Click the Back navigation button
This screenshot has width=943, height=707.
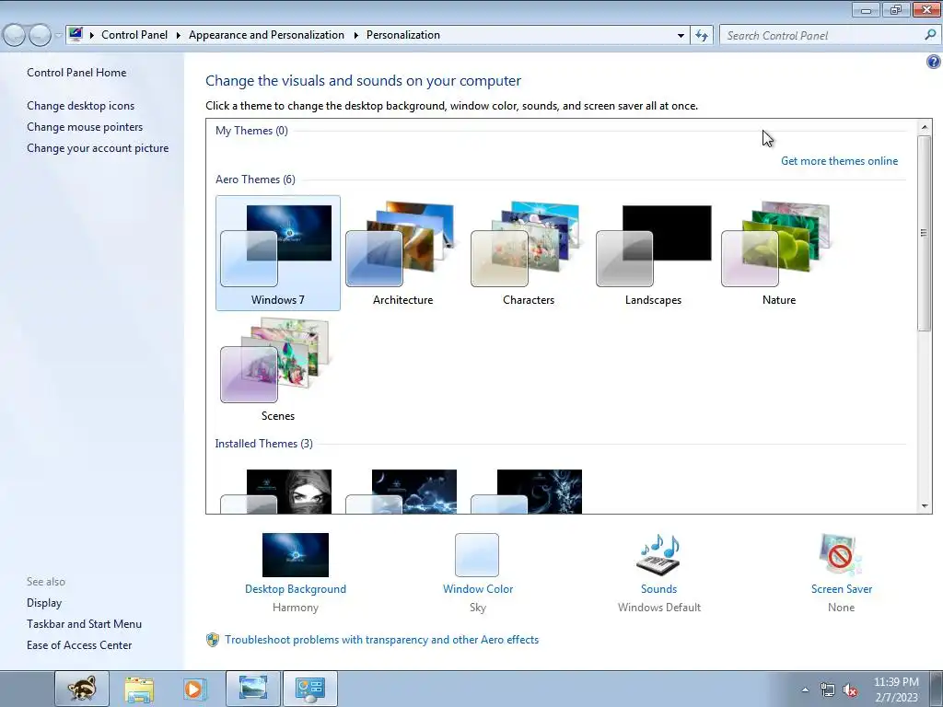15,36
